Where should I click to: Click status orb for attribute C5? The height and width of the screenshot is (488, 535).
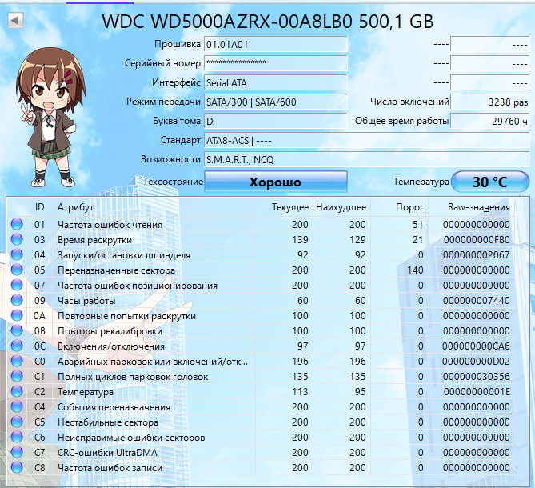[x=17, y=422]
